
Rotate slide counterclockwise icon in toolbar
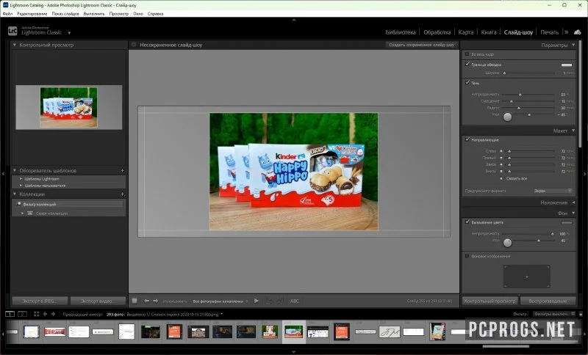pyautogui.click(x=269, y=301)
